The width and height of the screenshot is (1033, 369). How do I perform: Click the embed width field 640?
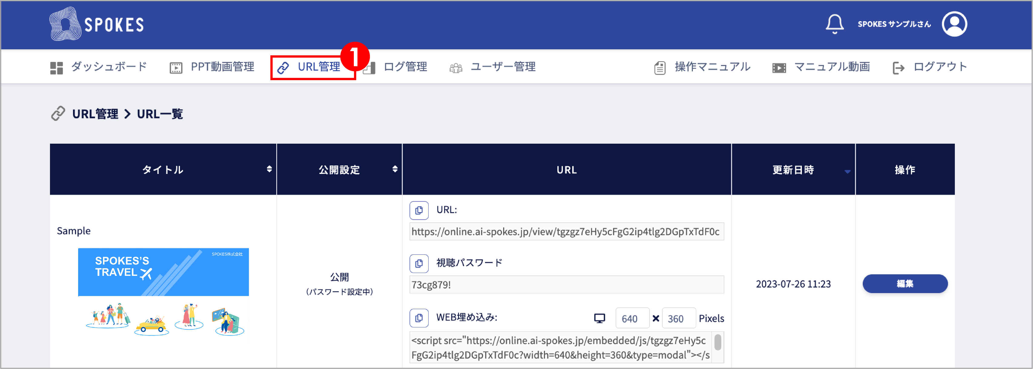coord(632,318)
